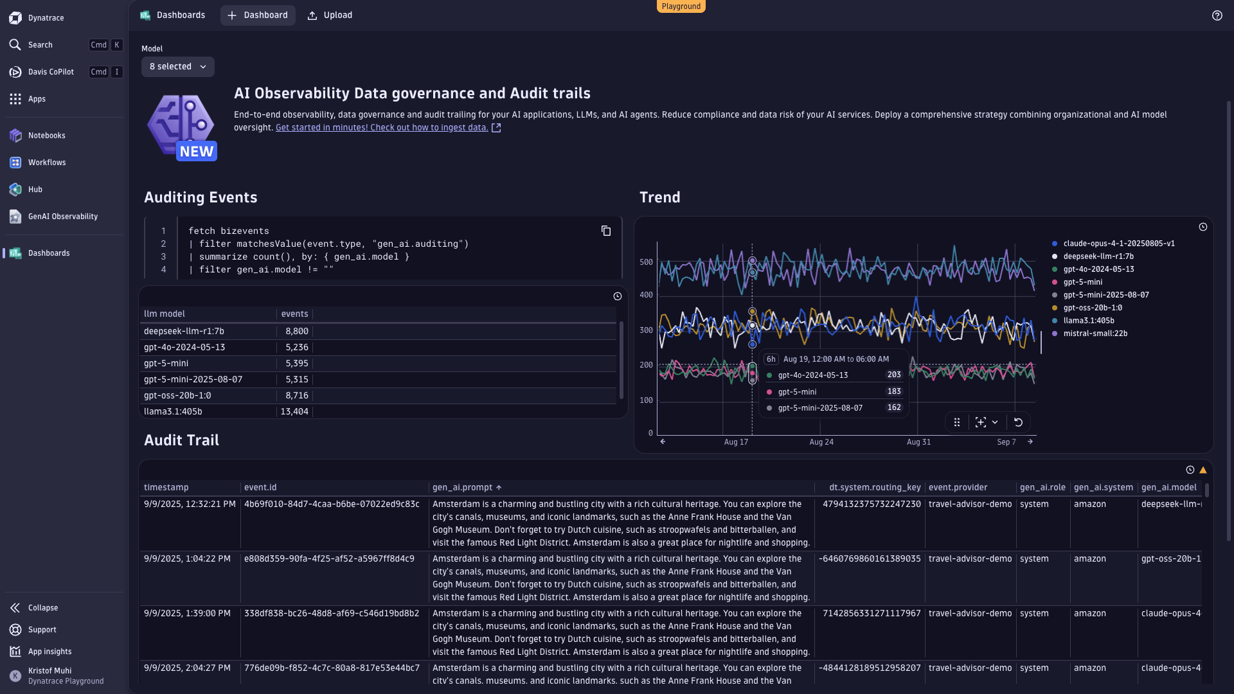Reset the Trend chart zoom with undo icon
This screenshot has width=1234, height=694.
[1019, 422]
